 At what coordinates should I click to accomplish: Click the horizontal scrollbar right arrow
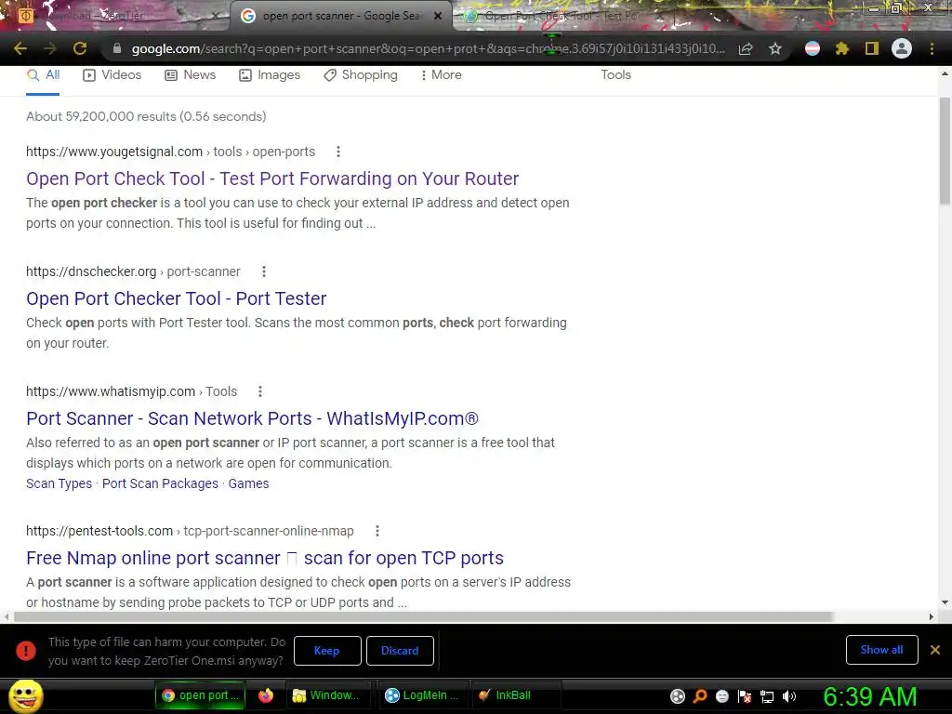click(932, 617)
